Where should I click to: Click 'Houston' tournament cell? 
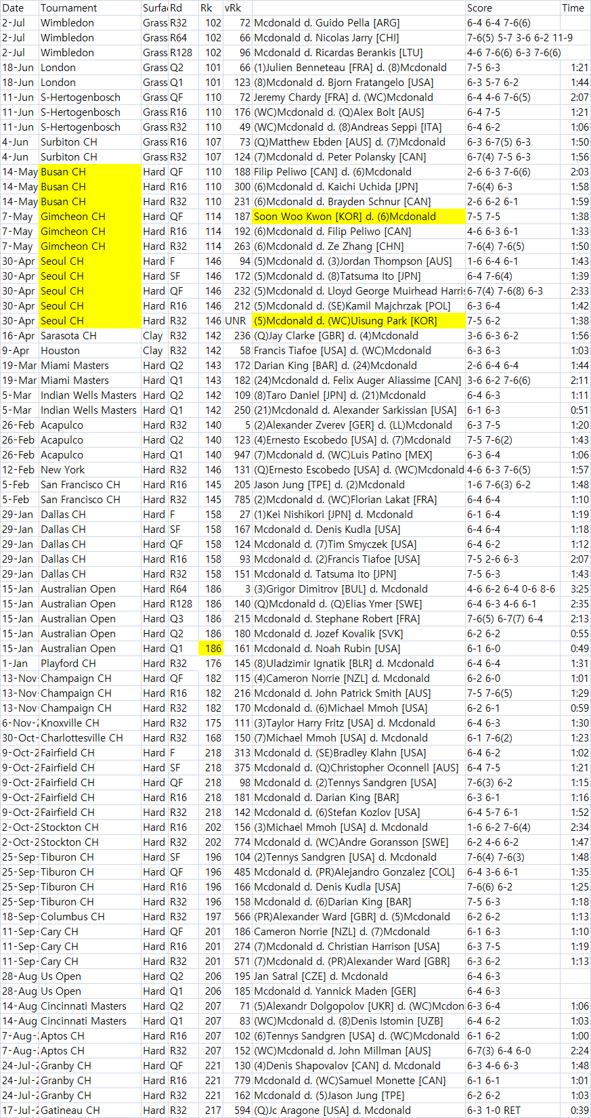(x=90, y=350)
